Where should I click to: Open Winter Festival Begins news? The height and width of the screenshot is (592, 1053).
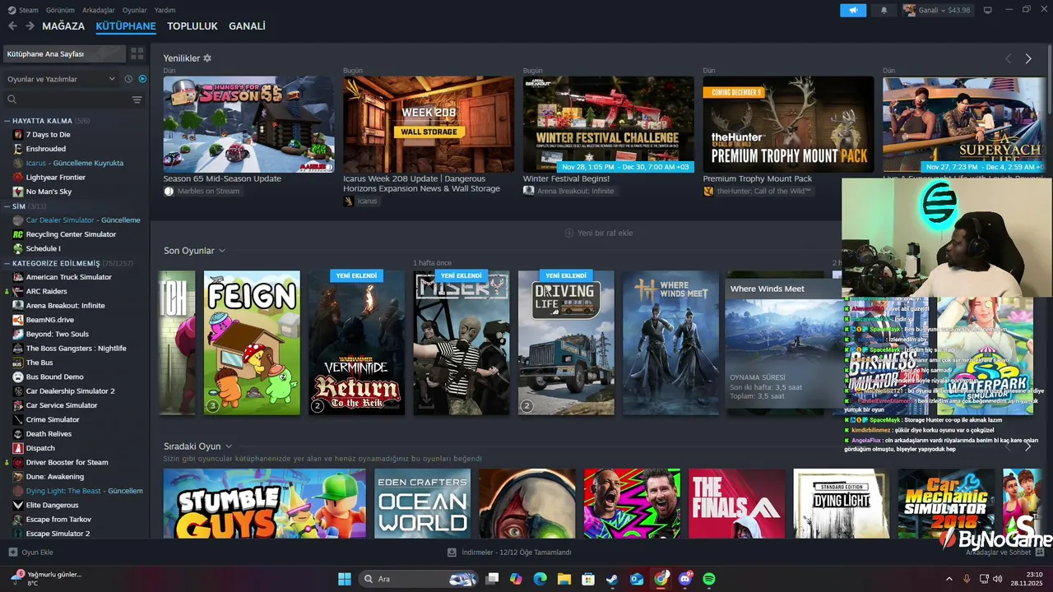tap(608, 125)
